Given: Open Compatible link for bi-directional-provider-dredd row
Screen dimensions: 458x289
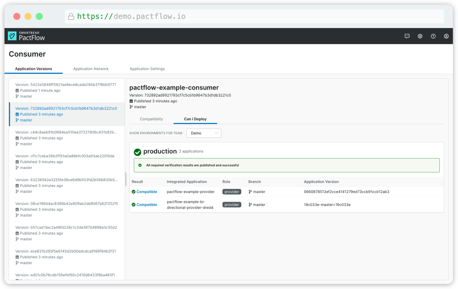Looking at the screenshot, I should pyautogui.click(x=147, y=205).
